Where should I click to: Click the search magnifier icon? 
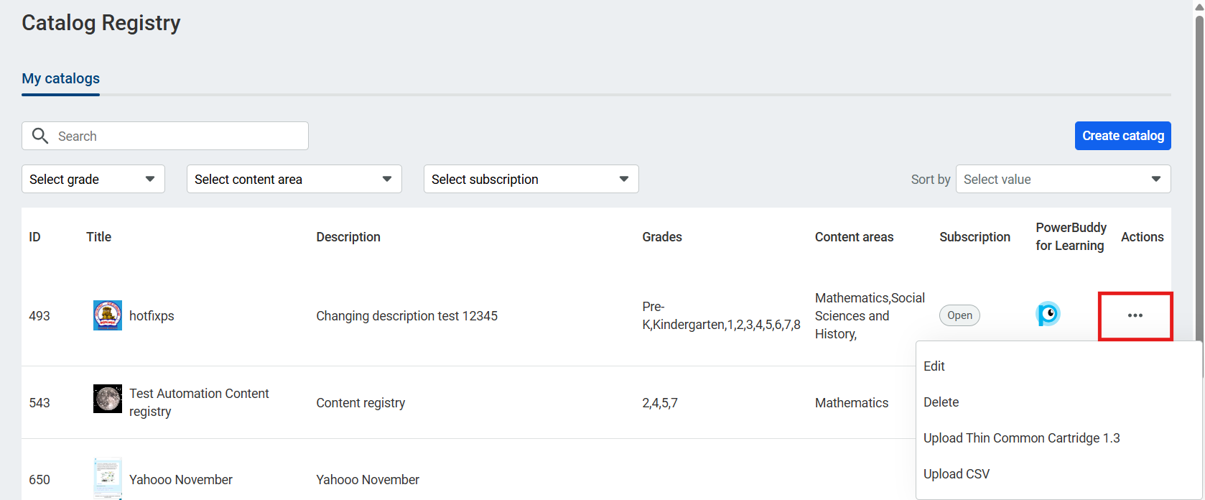coord(40,136)
